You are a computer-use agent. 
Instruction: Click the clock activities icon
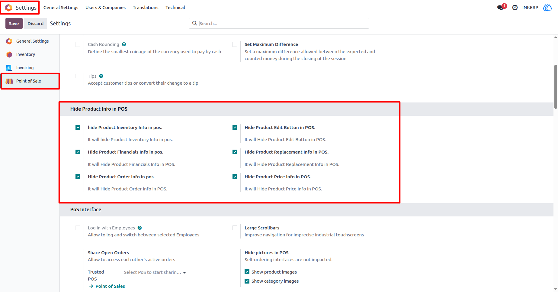(515, 8)
